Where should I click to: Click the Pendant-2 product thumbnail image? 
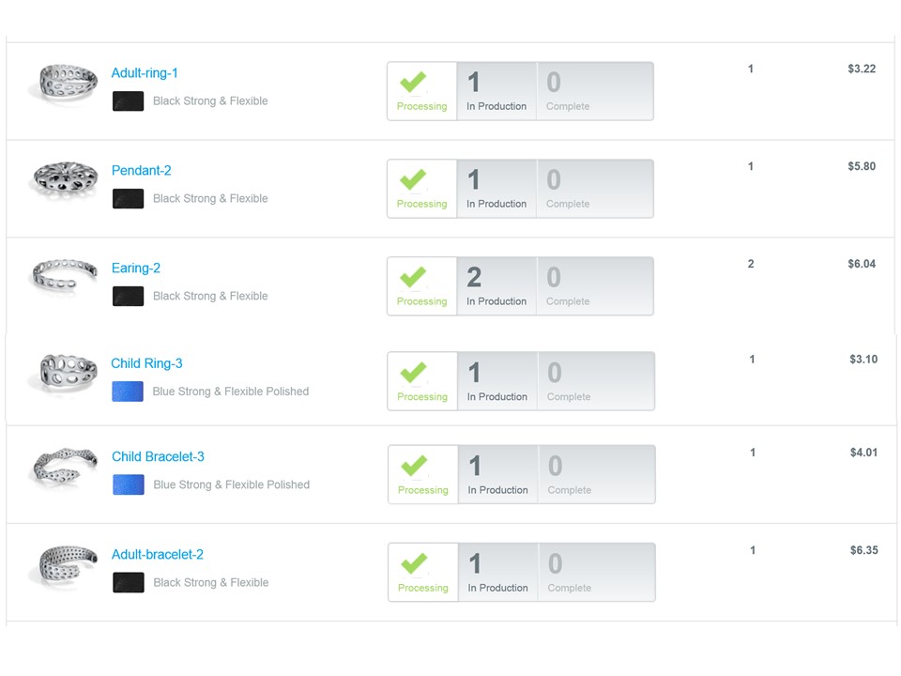click(x=64, y=178)
